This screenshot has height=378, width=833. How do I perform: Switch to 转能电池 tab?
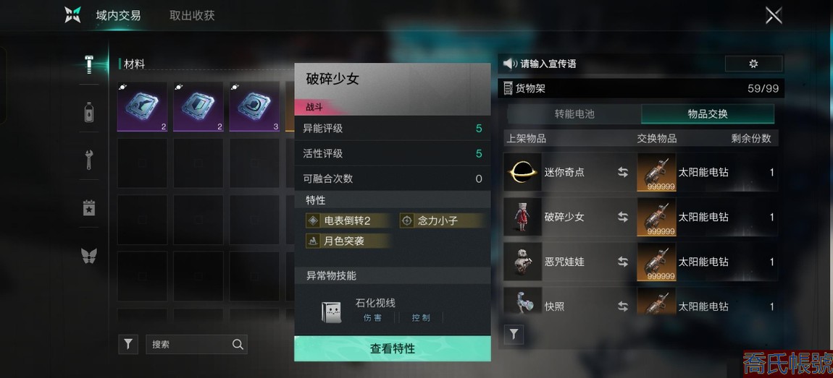point(574,114)
